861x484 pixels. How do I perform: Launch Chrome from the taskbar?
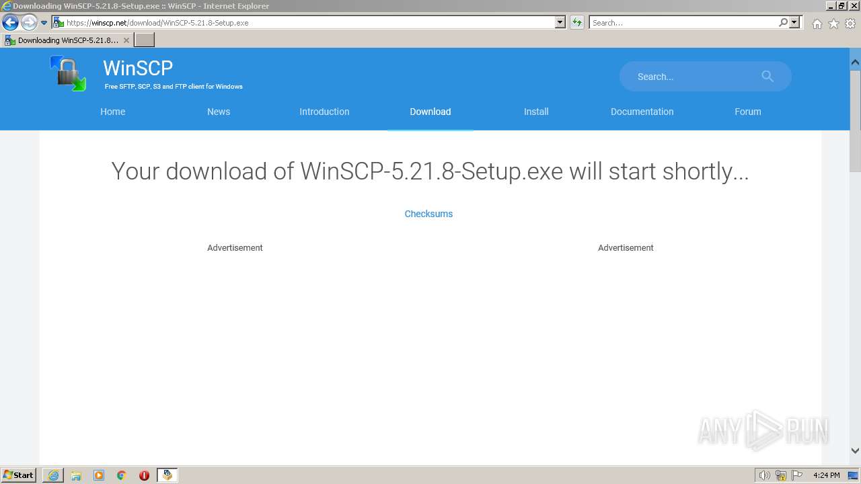click(x=122, y=475)
